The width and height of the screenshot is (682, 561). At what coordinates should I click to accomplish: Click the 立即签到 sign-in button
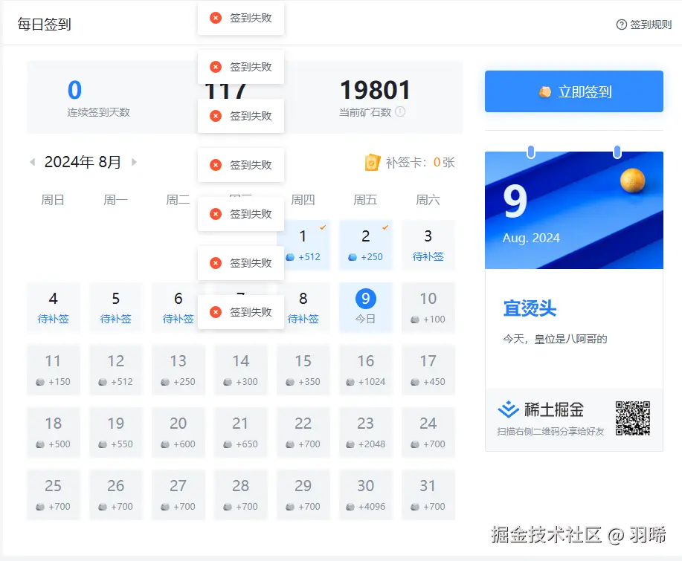pos(573,91)
